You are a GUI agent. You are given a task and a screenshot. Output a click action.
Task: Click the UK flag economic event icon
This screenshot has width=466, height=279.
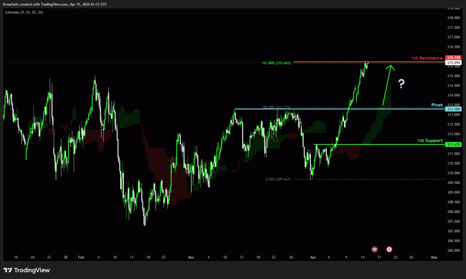click(375, 249)
